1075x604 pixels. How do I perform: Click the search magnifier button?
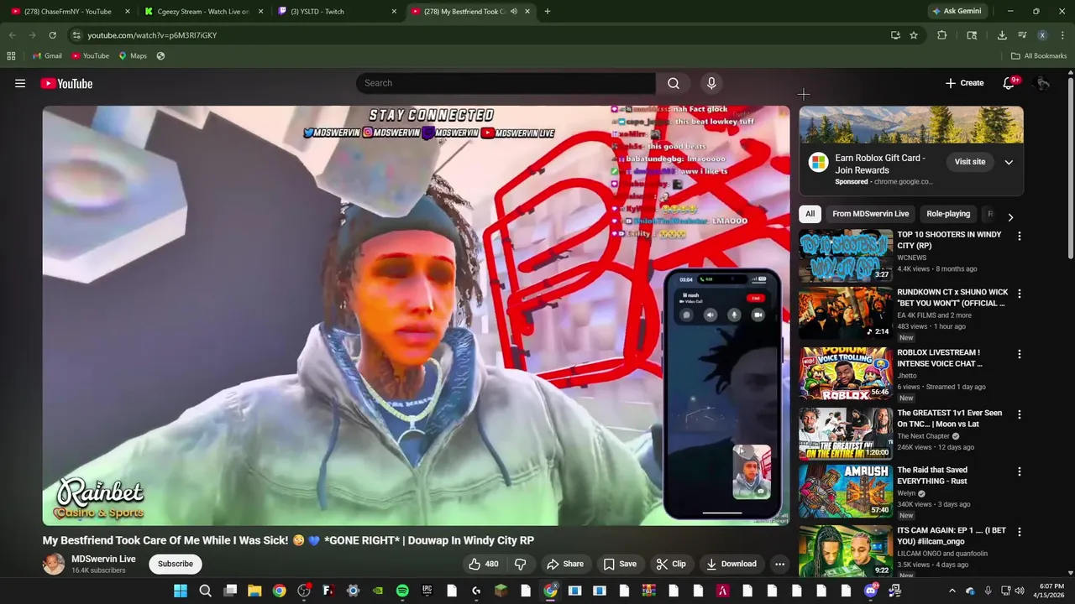[x=674, y=83]
